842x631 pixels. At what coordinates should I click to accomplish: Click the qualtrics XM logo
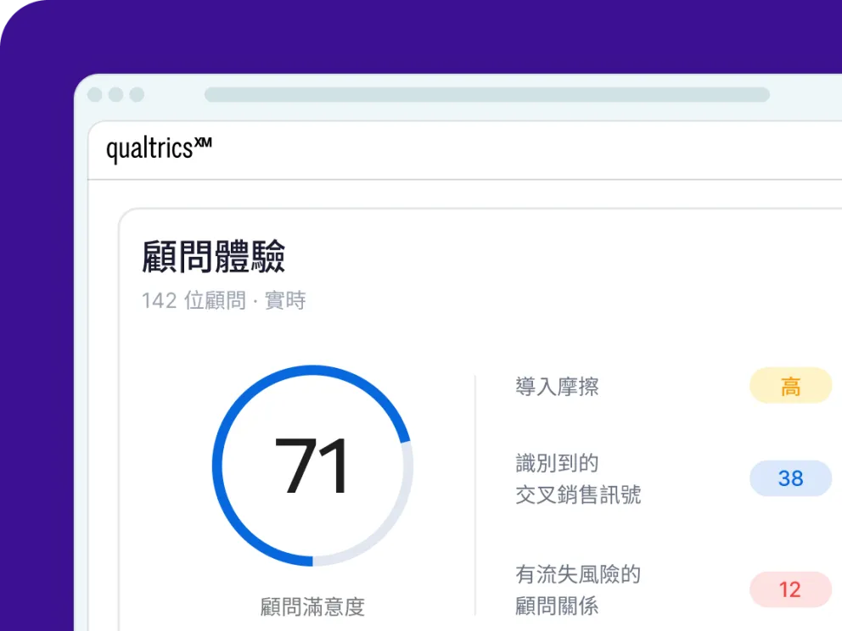pos(159,148)
